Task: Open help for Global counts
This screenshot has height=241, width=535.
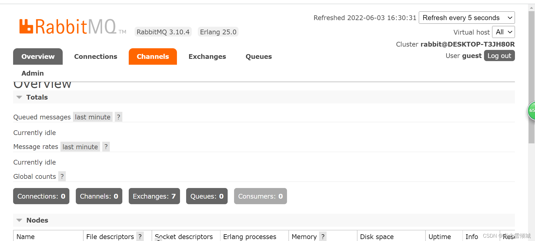Action: [62, 176]
